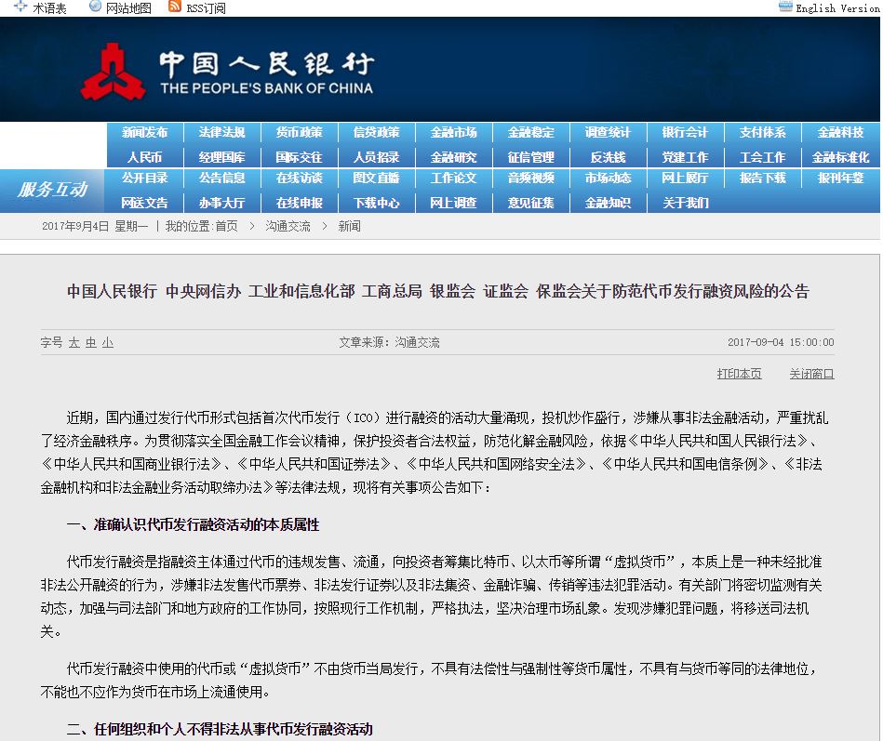Go to the 金融标准化 section
Viewport: 883px width, 741px height.
coord(840,157)
